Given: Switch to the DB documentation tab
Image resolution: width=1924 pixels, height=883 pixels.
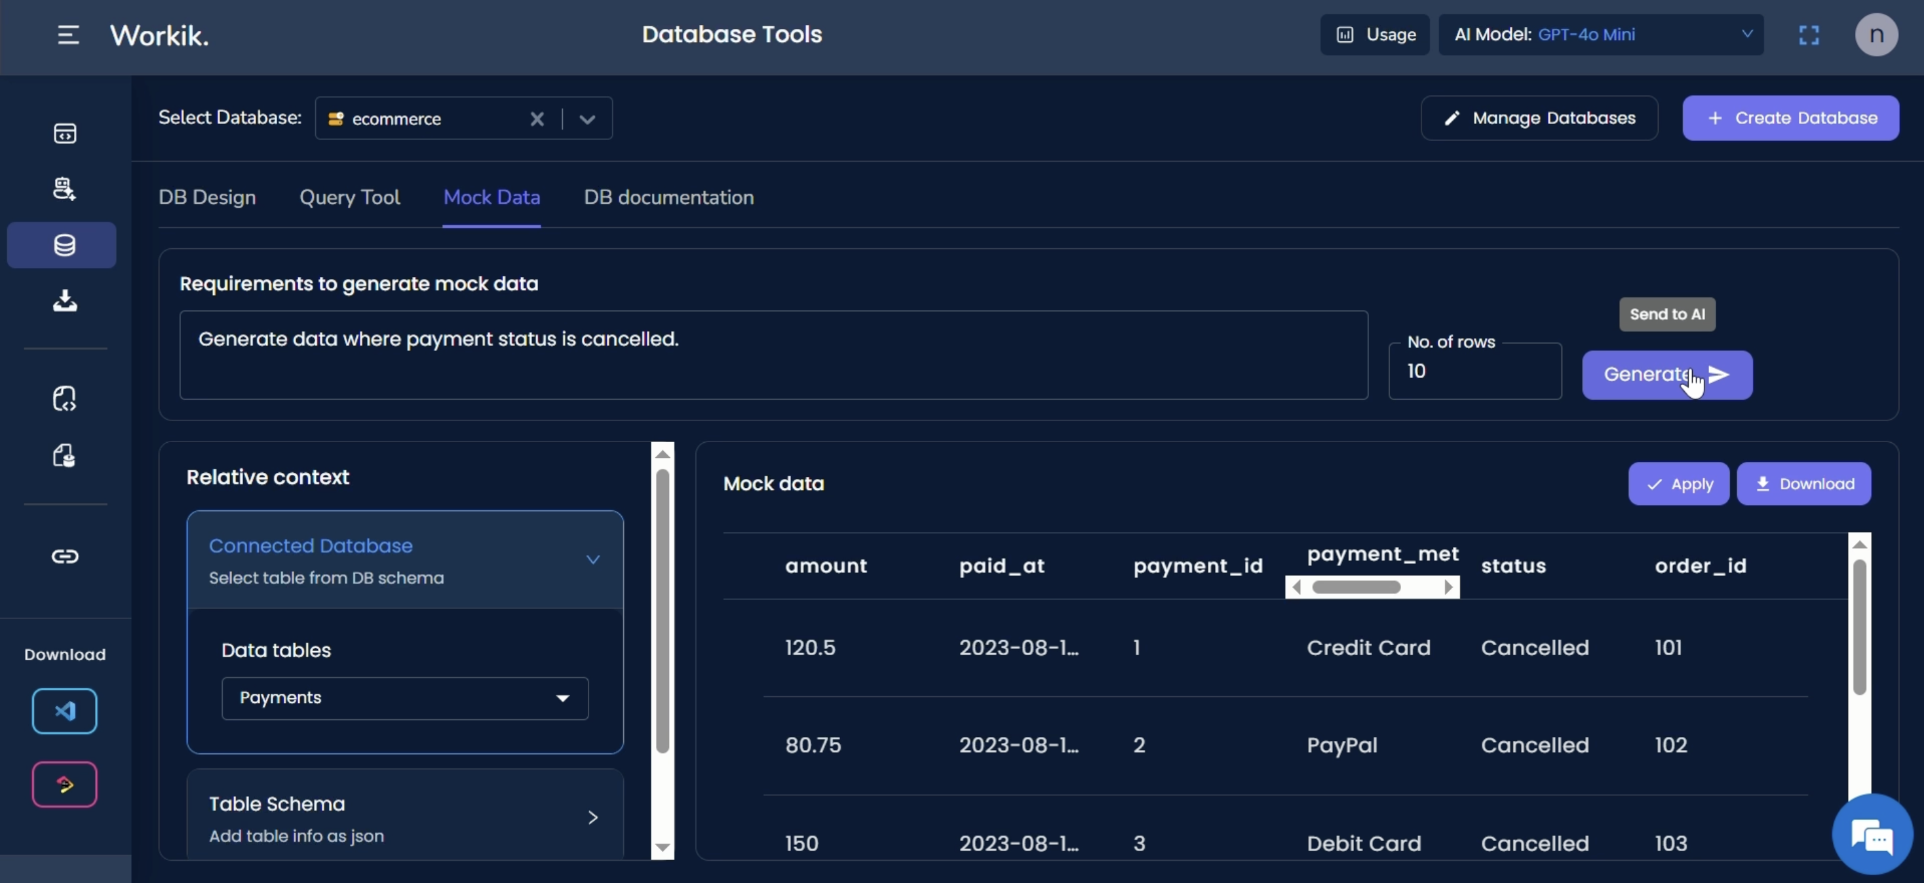Looking at the screenshot, I should 668,197.
